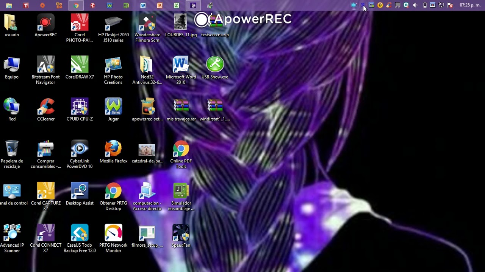Launch CCleaner from the desktop
Image resolution: width=485 pixels, height=272 pixels.
click(45, 110)
